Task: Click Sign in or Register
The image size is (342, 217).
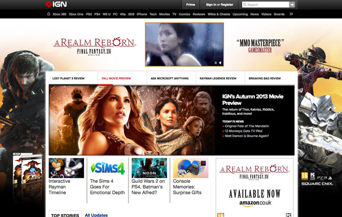Action: pos(220,4)
